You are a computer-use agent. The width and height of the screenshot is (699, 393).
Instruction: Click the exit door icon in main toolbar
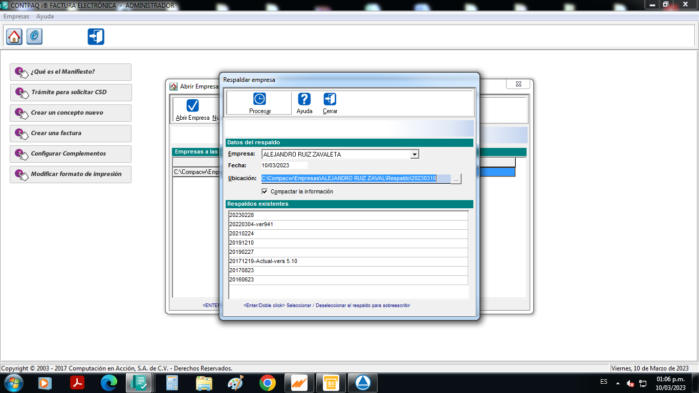96,36
